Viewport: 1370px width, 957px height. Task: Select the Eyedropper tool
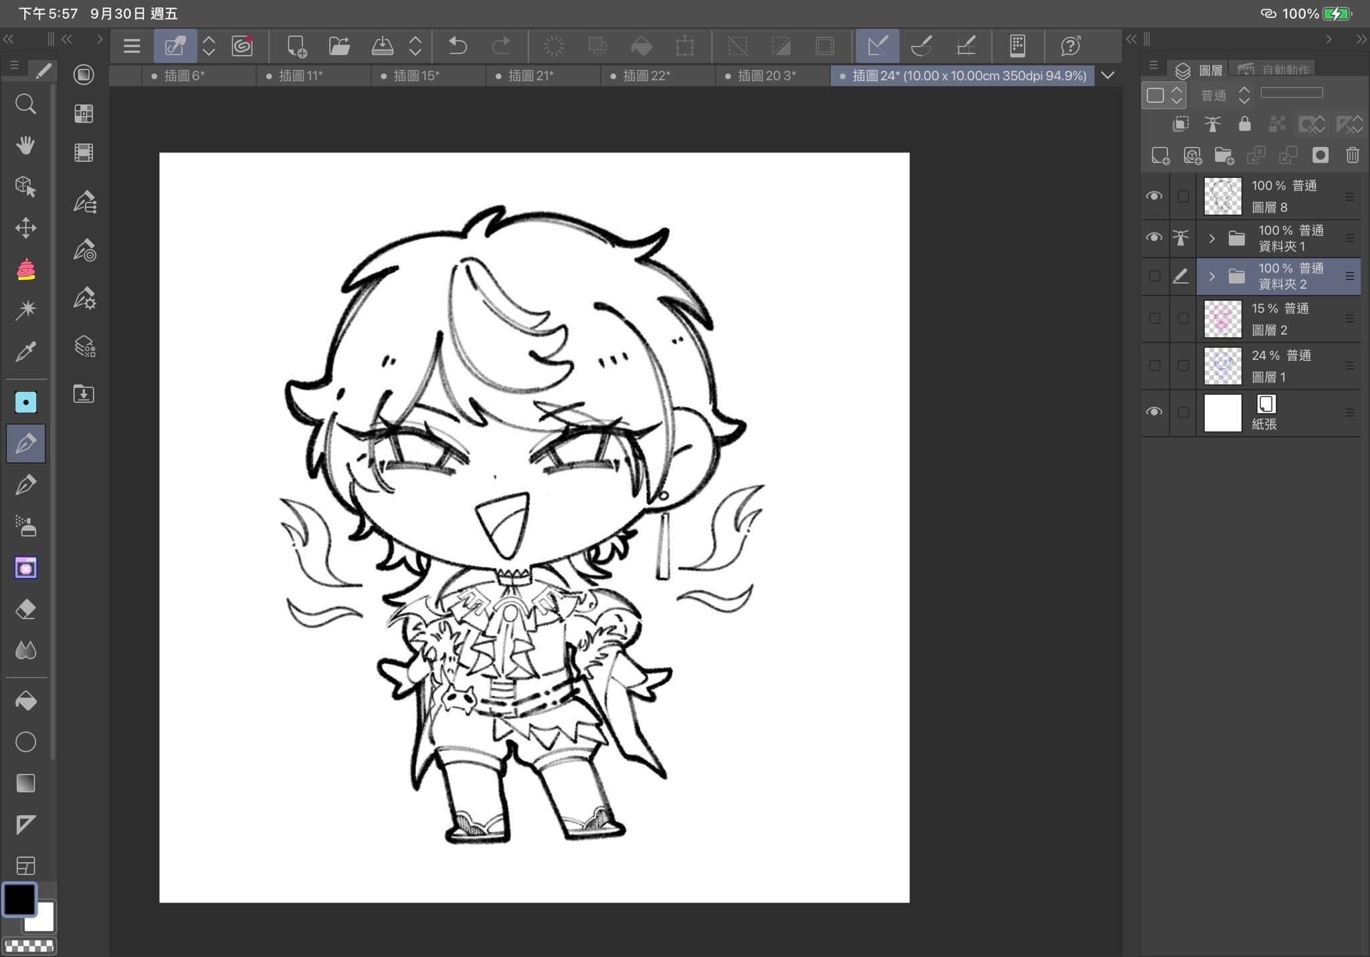click(25, 351)
